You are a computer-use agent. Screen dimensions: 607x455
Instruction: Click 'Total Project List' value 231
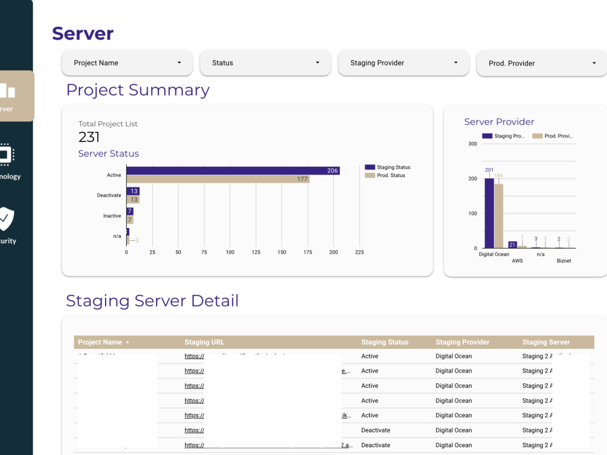[x=89, y=137]
